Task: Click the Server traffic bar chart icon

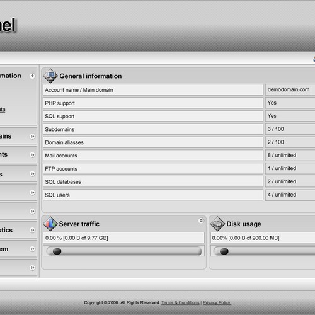Action: [x=50, y=224]
